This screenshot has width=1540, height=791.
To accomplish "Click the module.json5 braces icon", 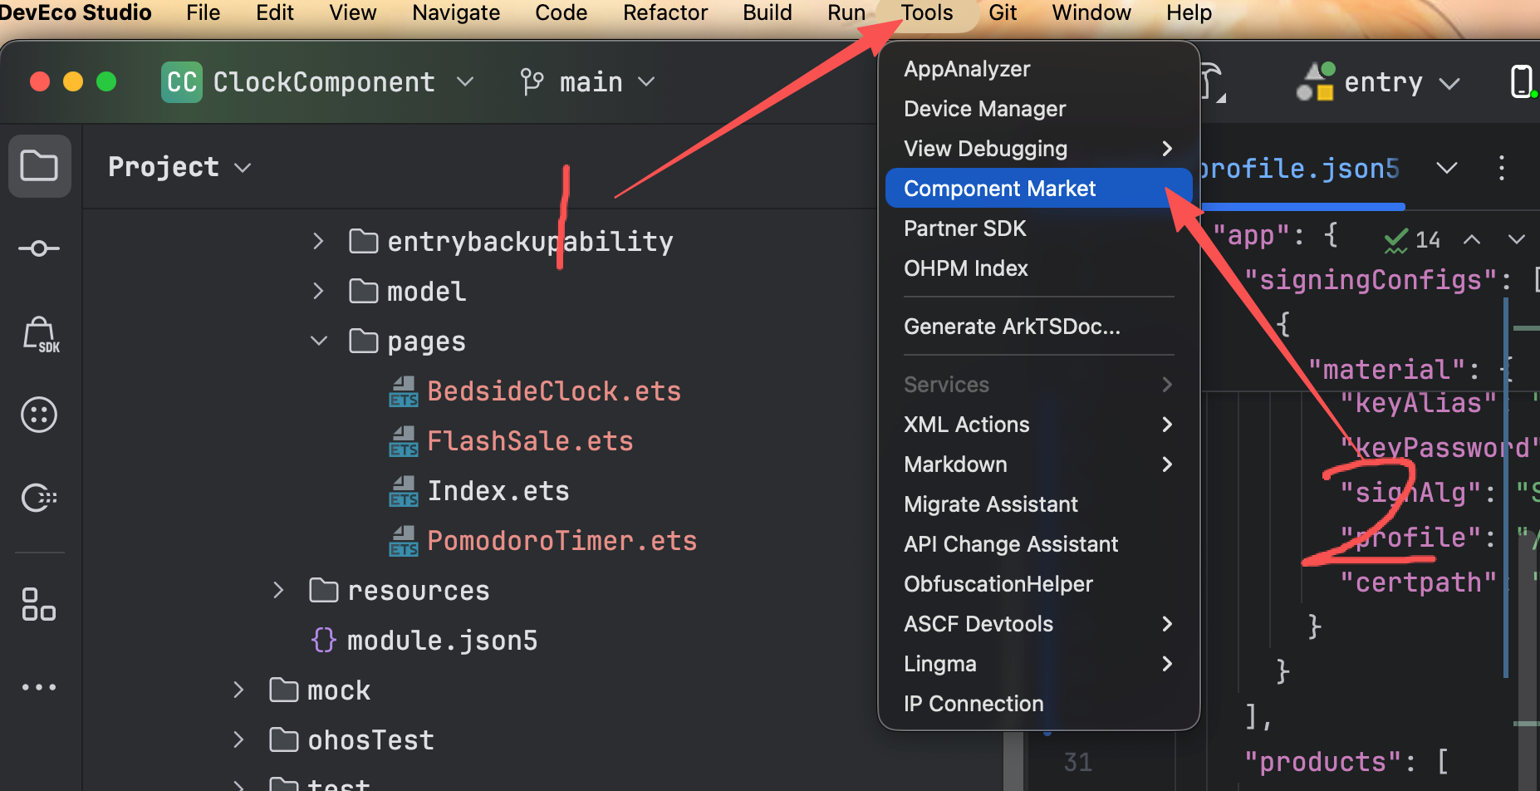I will [323, 640].
